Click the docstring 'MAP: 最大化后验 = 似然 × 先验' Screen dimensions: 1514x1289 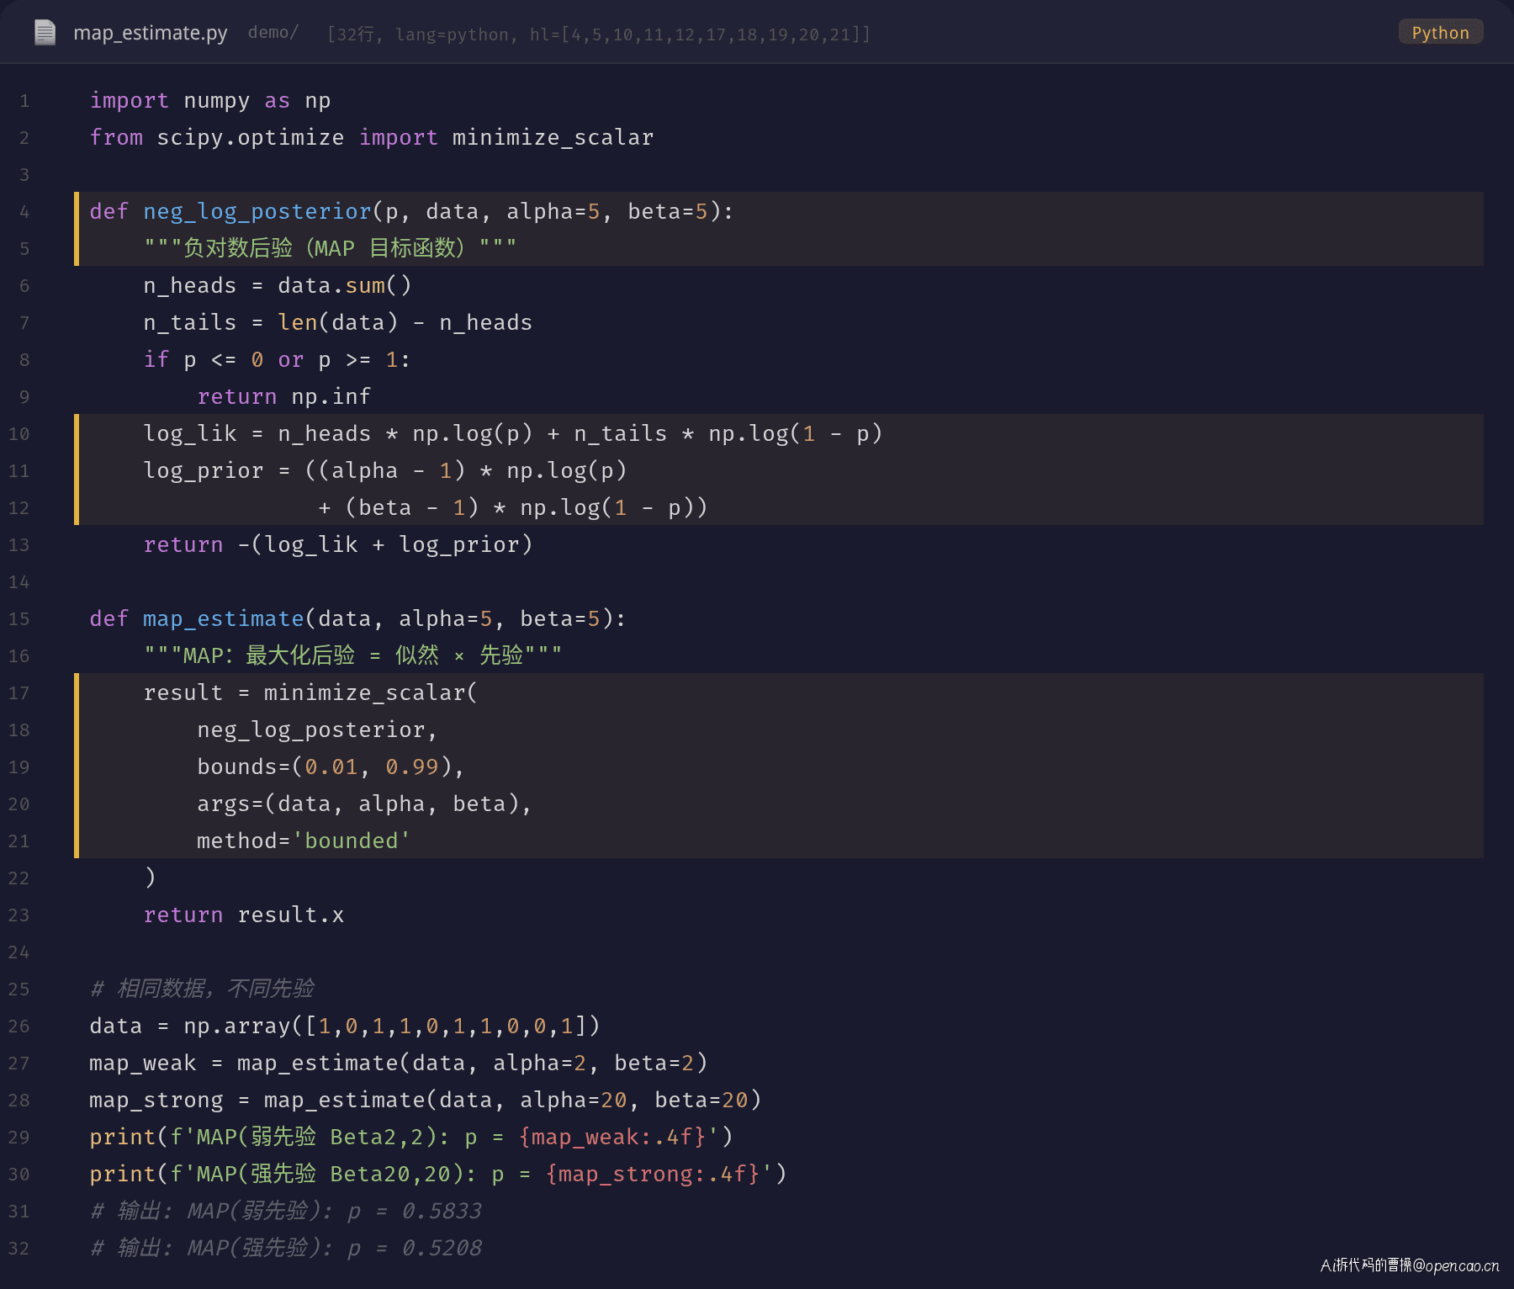tap(352, 655)
